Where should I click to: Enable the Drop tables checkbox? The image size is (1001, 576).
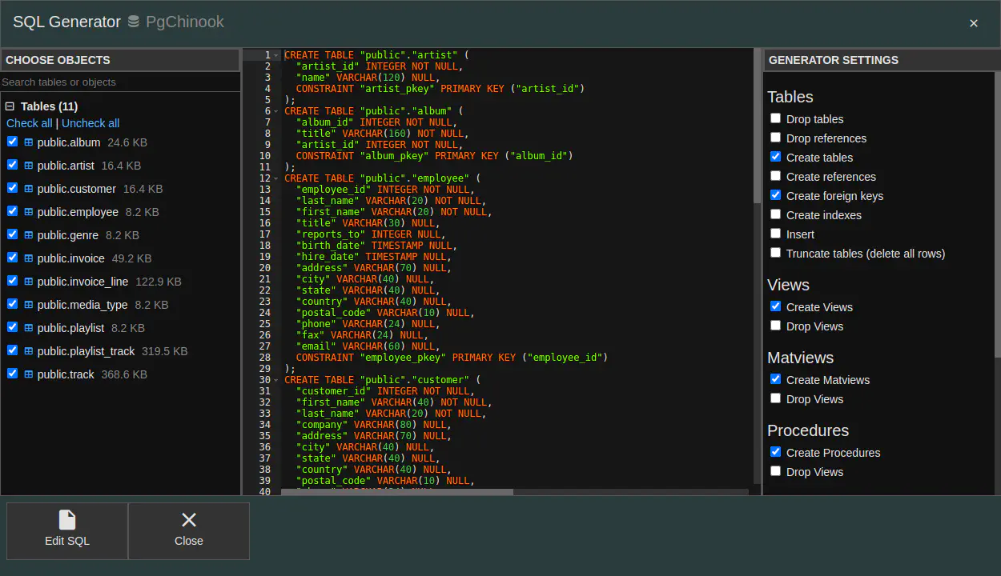coord(775,118)
